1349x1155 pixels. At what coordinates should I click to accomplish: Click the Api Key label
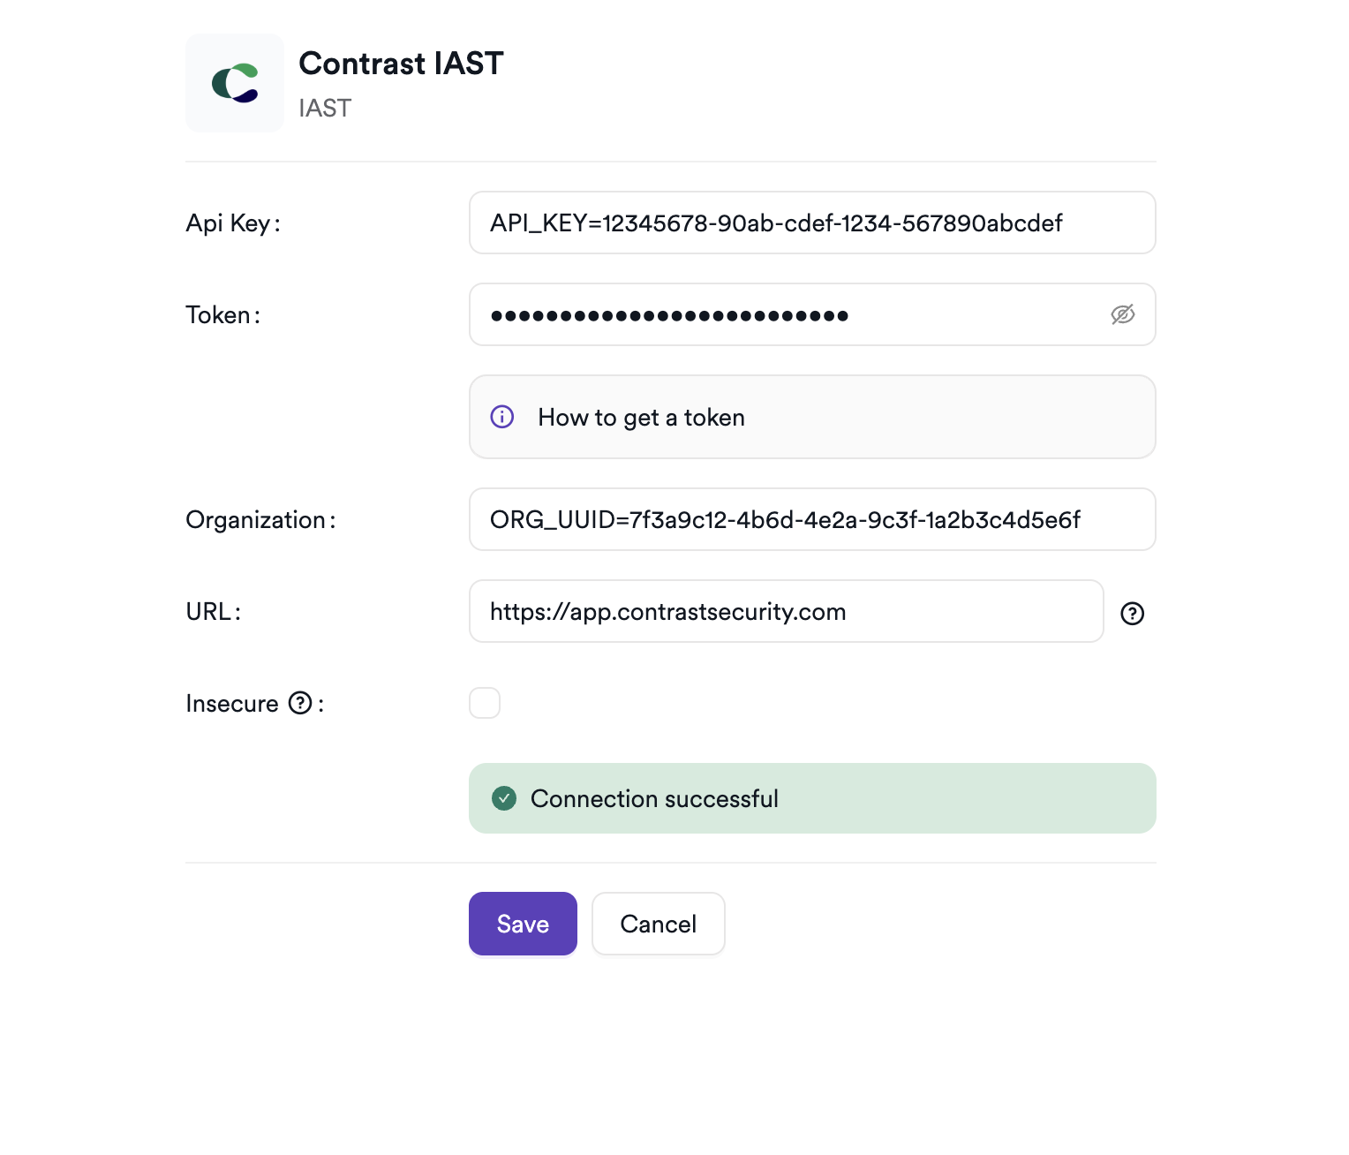tap(231, 223)
